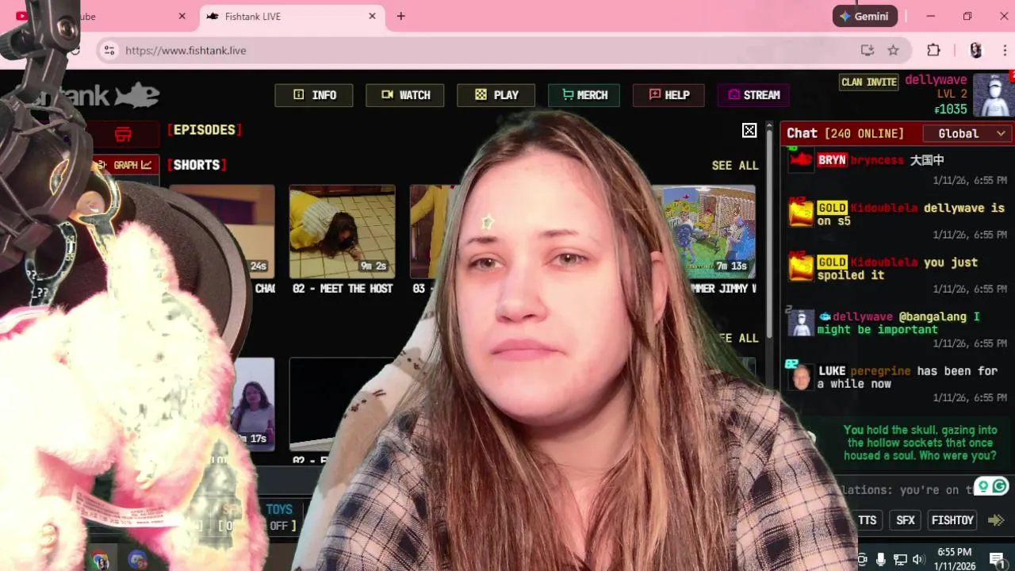
Task: Click the Grammarly icon in chat input
Action: click(x=1000, y=486)
